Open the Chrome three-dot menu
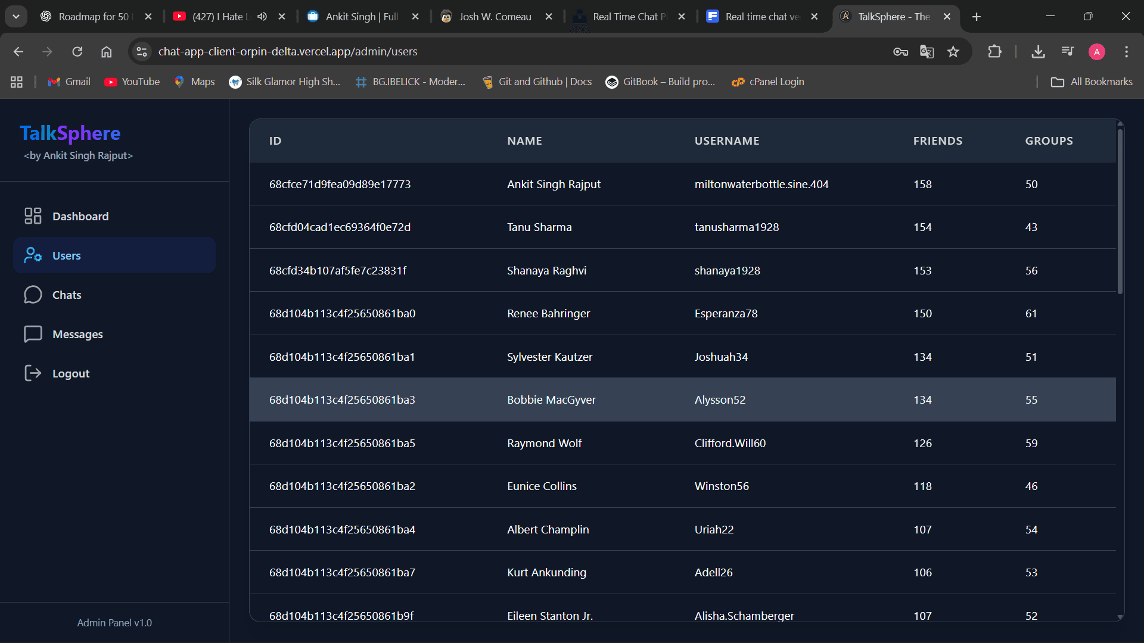This screenshot has width=1144, height=643. (1126, 52)
